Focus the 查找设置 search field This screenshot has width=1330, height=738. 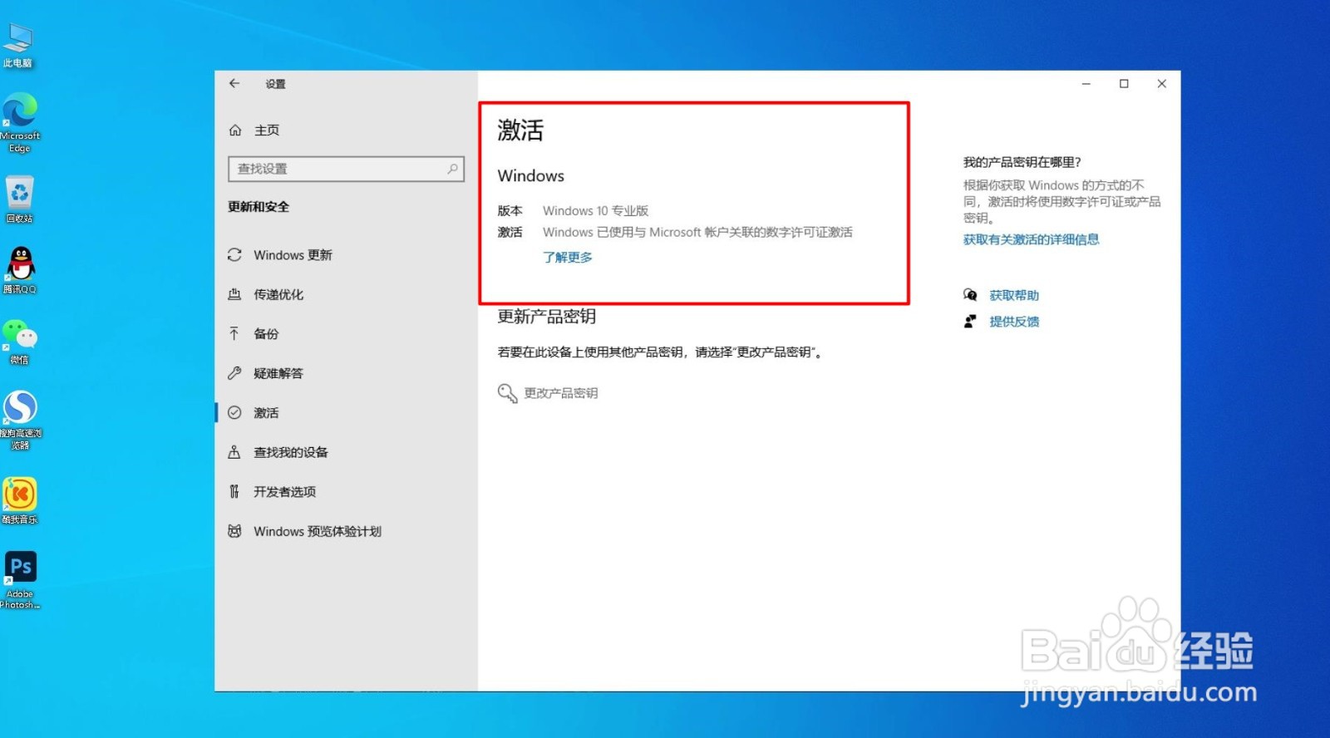346,169
